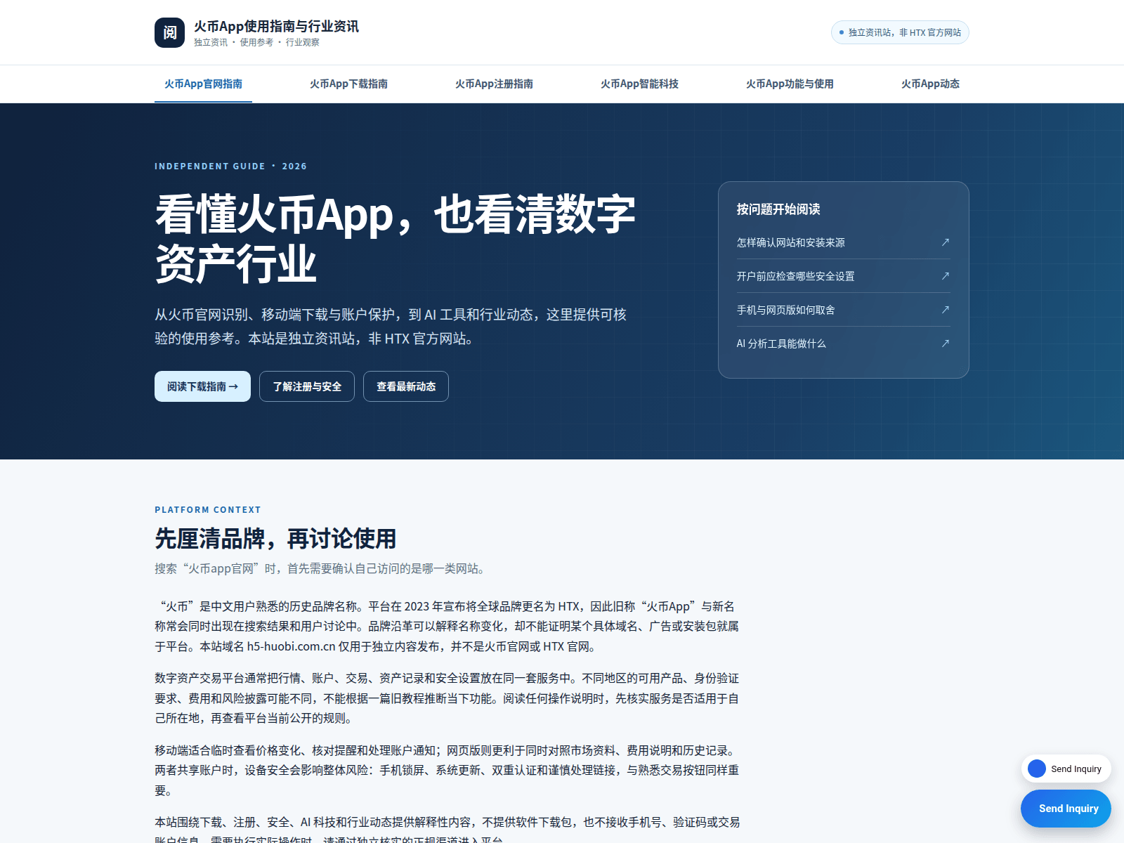Open the 火币App官网指南 tab

click(204, 84)
